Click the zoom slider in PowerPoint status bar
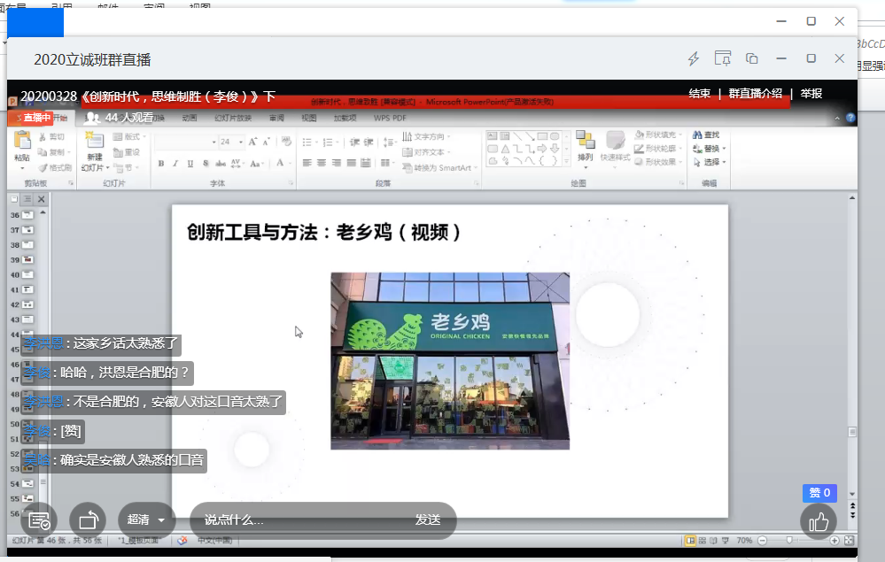The image size is (885, 562). point(789,540)
